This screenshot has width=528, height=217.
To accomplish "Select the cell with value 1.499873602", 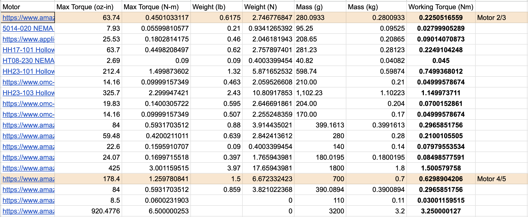I will [x=156, y=71].
